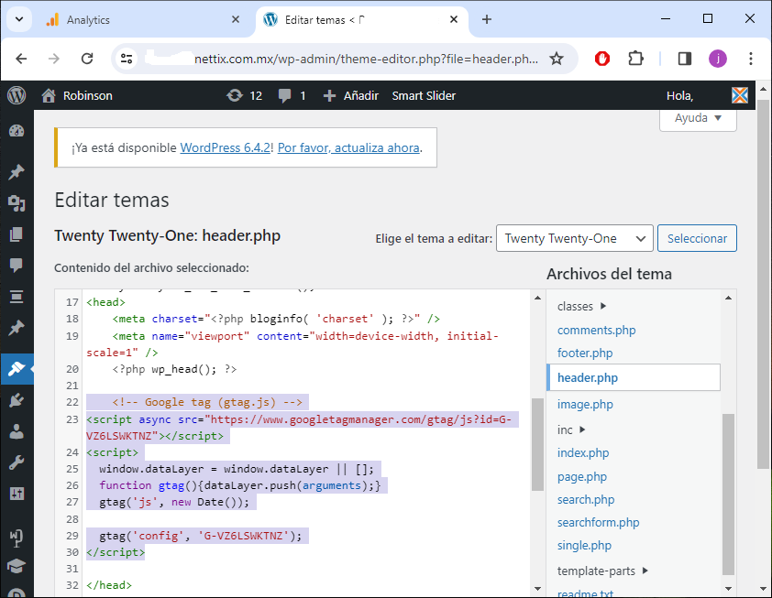
Task: Click the Seleccionar button
Action: point(697,238)
